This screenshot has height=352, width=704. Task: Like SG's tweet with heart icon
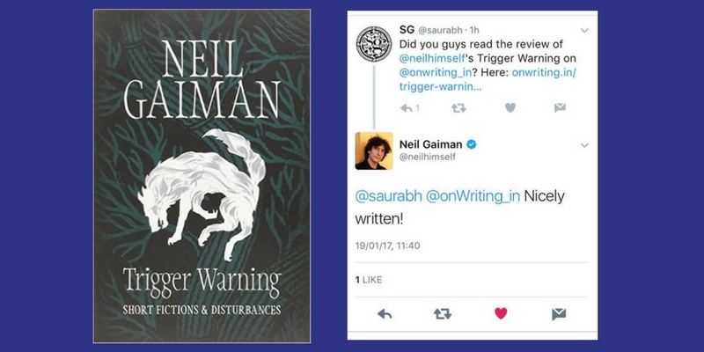pos(510,107)
